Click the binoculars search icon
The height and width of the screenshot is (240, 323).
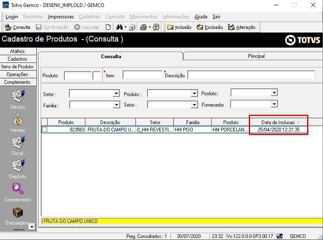pos(119,27)
